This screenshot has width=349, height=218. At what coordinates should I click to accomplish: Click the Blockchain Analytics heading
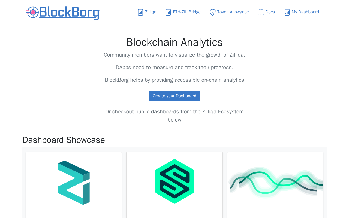coord(174,42)
